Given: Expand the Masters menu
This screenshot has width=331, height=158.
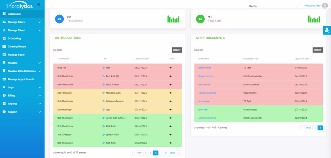Looking at the screenshot, I should pos(22,63).
